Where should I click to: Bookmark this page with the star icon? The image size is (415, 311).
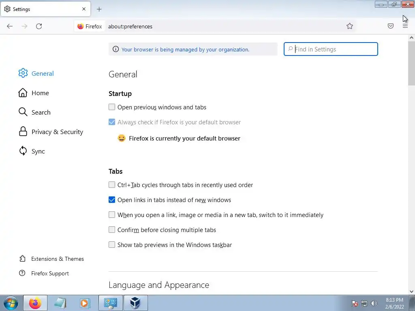[350, 26]
